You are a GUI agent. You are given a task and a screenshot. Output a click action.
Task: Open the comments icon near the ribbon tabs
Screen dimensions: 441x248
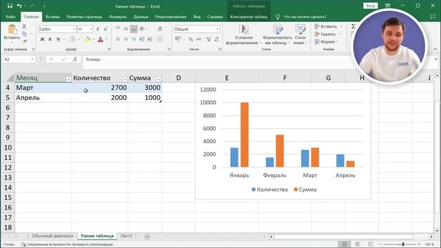click(x=433, y=17)
